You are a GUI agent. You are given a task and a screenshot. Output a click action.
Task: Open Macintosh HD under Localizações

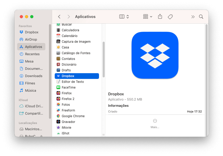point(31,129)
